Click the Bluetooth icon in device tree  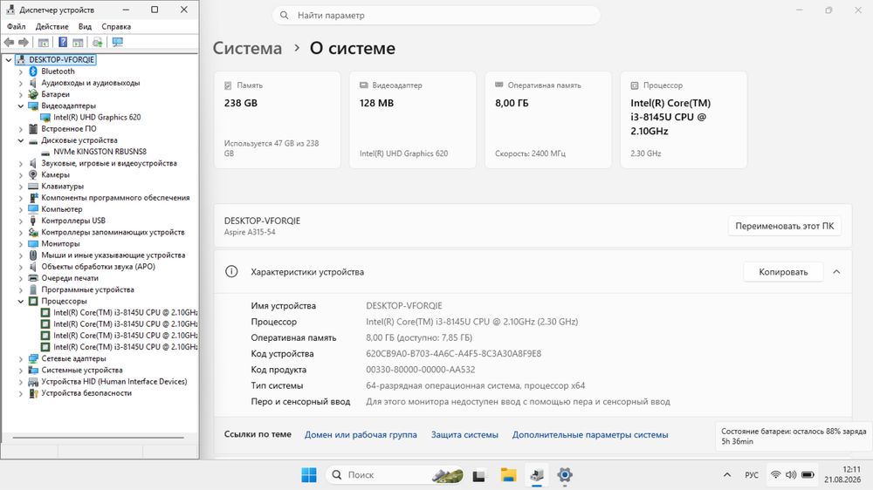[x=33, y=71]
